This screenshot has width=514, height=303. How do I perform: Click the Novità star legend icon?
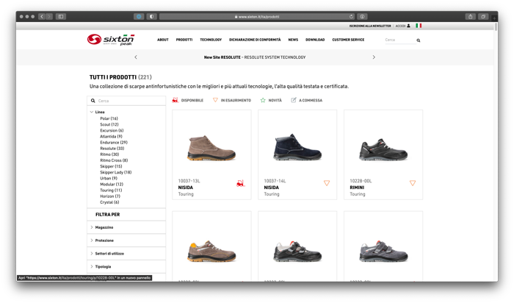[263, 100]
